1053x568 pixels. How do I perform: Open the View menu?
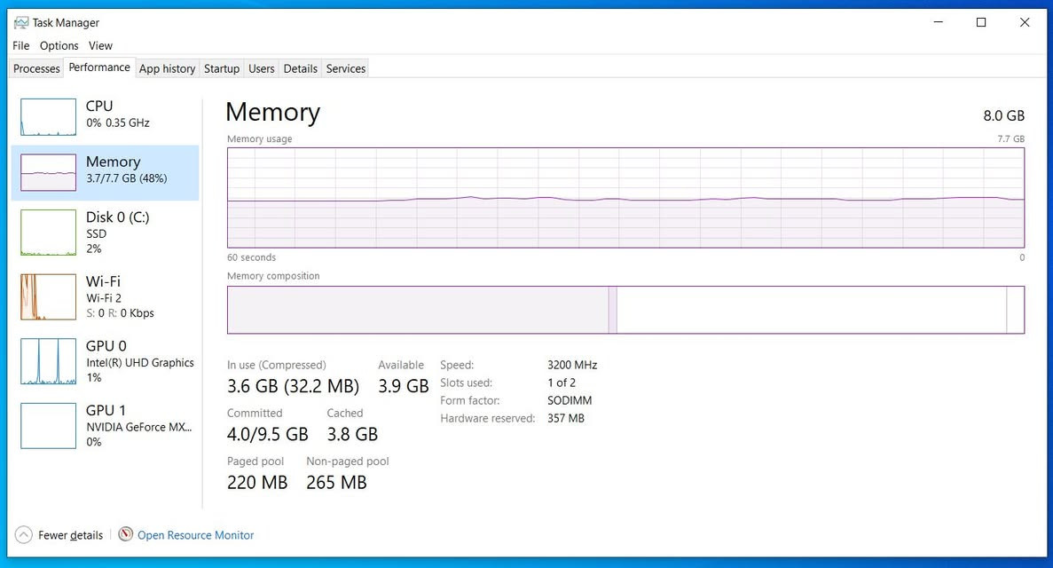[x=101, y=46]
